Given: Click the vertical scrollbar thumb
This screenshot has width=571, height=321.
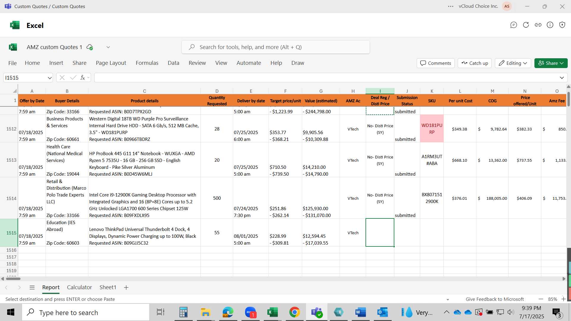Looking at the screenshot, I should click(x=569, y=99).
